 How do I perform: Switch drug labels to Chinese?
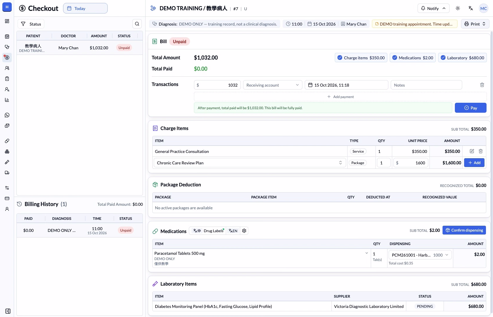pos(197,231)
